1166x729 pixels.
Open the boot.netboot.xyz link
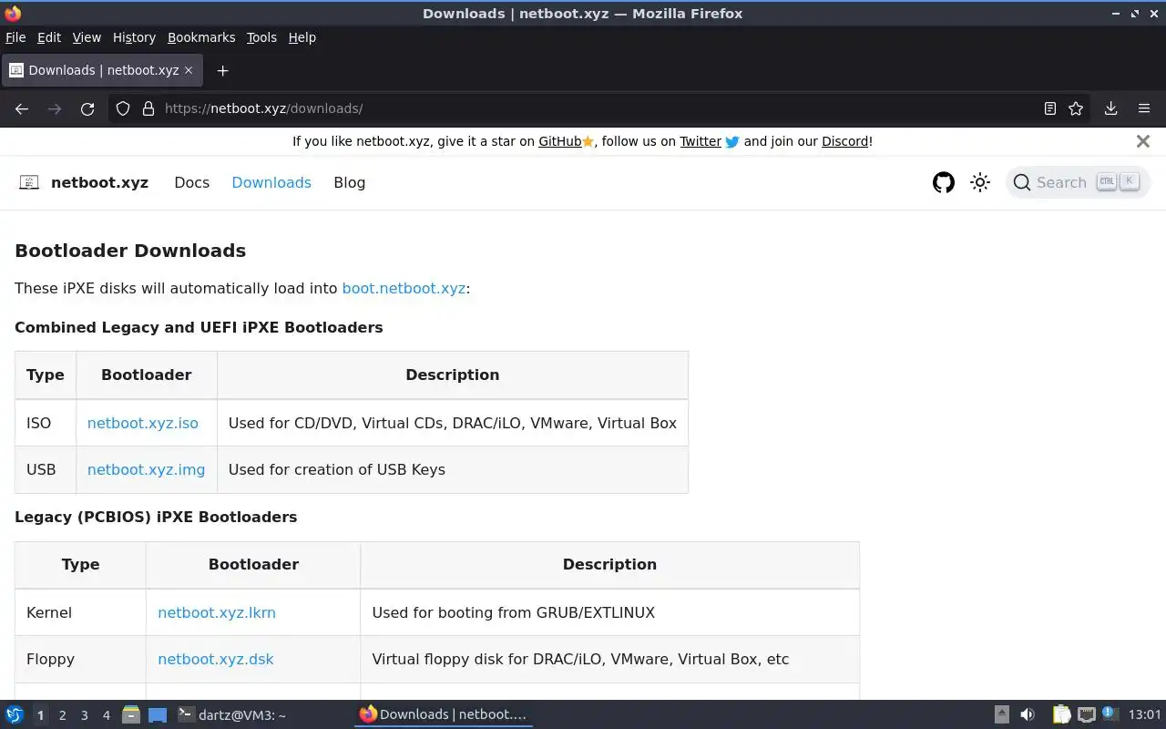click(404, 288)
